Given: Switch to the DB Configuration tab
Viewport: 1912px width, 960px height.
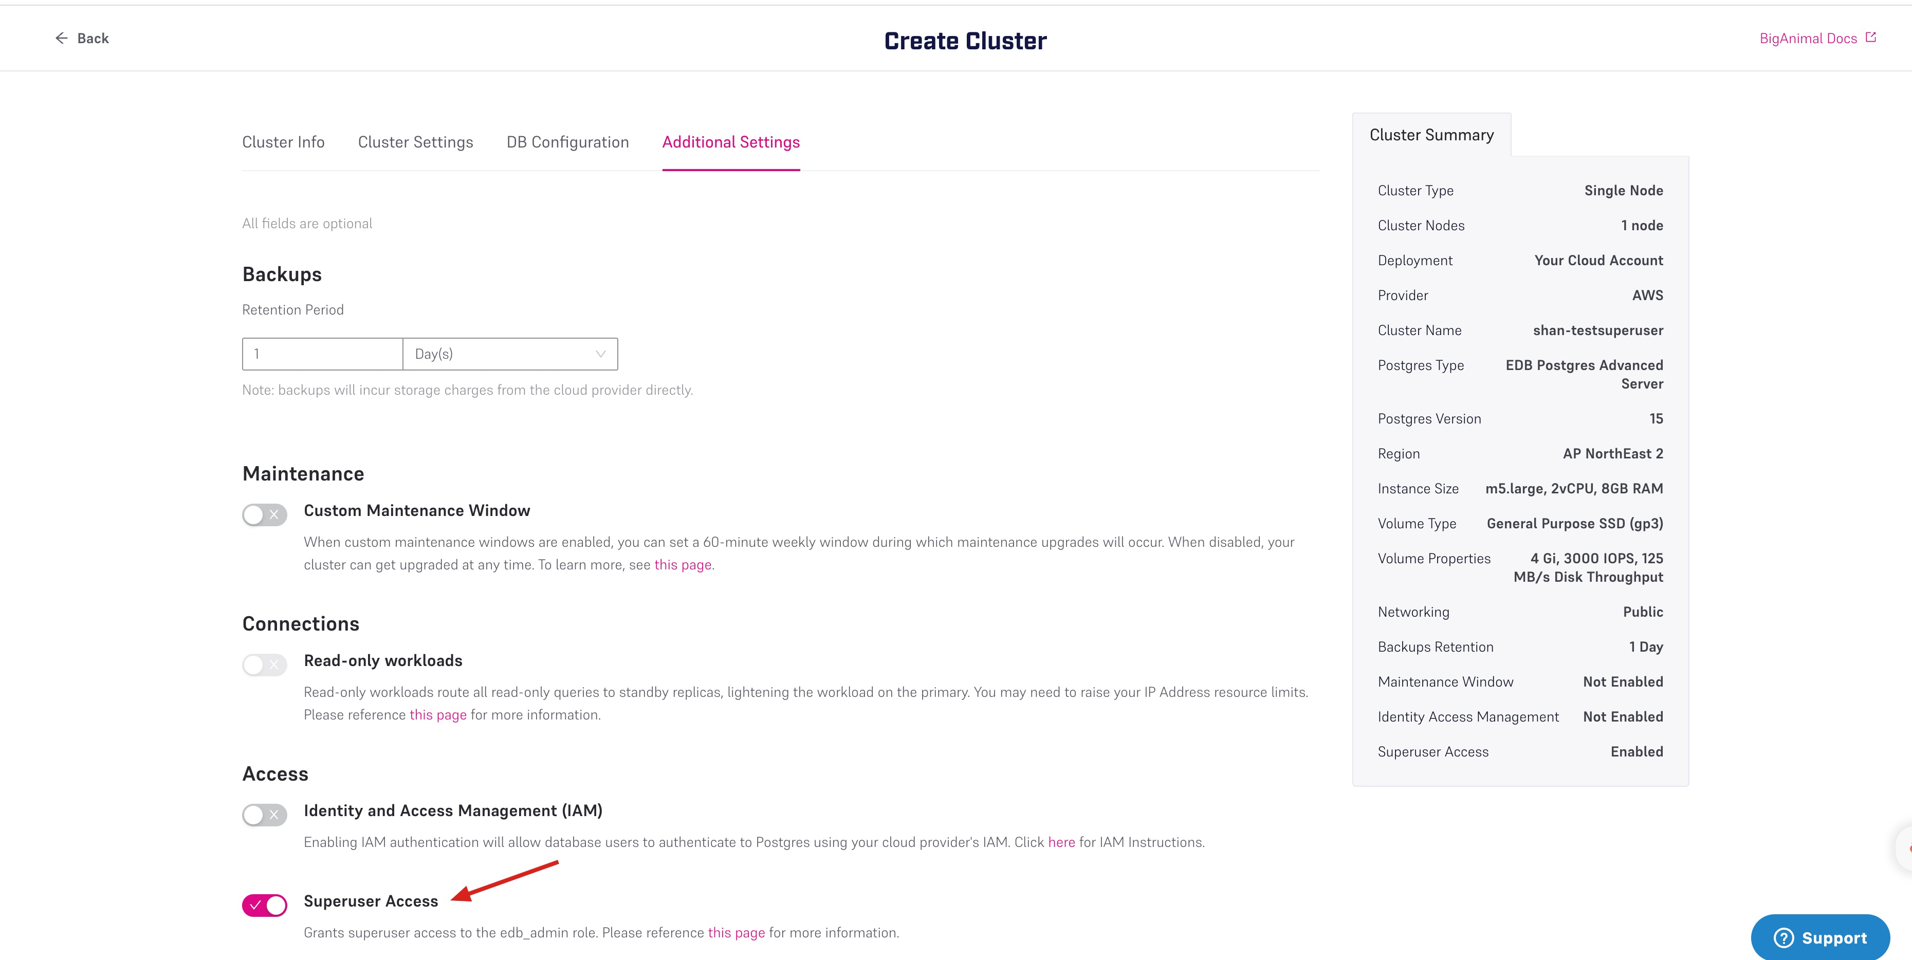Looking at the screenshot, I should 568,142.
